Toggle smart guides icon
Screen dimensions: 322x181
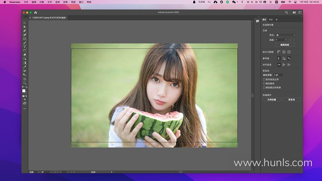289,58
